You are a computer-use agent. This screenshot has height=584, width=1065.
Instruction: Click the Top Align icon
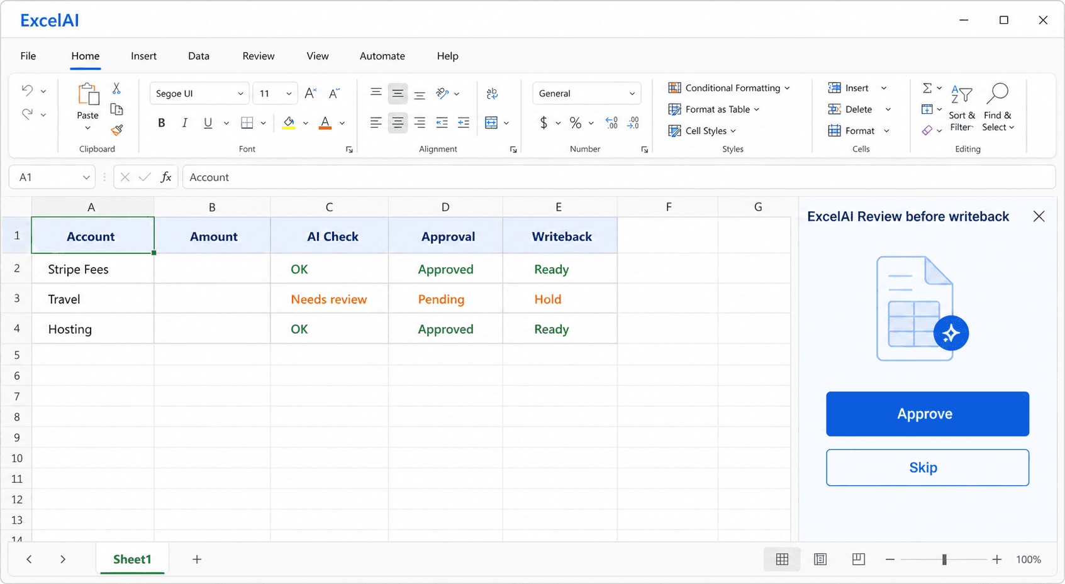click(376, 93)
